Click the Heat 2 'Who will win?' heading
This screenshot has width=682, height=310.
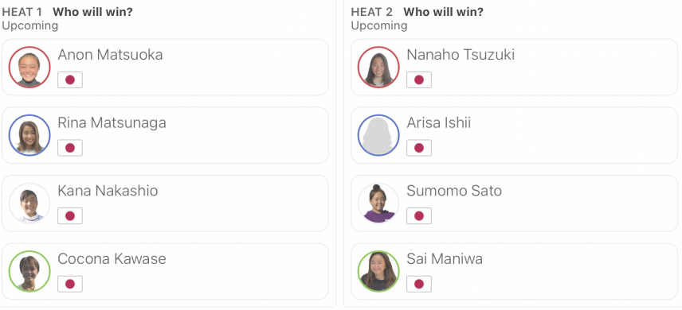point(443,12)
